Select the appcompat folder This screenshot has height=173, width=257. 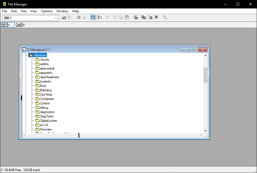[45, 68]
